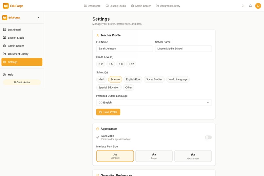Image resolution: width=264 pixels, height=176 pixels.
Task: Click the EduForge logo icon in top bar
Action: (6, 6)
